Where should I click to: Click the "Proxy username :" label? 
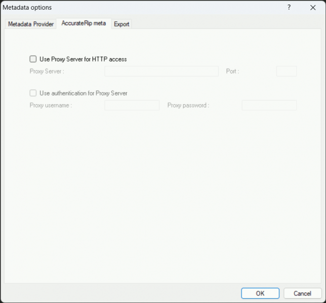click(x=51, y=105)
